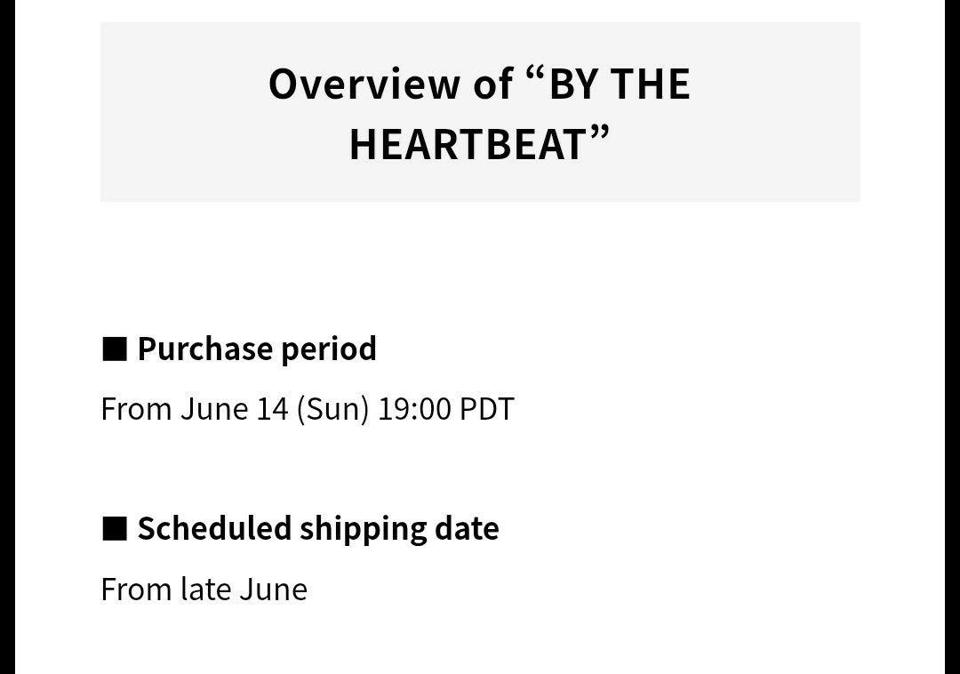Click the square bullet beside Purchase period

click(x=115, y=349)
